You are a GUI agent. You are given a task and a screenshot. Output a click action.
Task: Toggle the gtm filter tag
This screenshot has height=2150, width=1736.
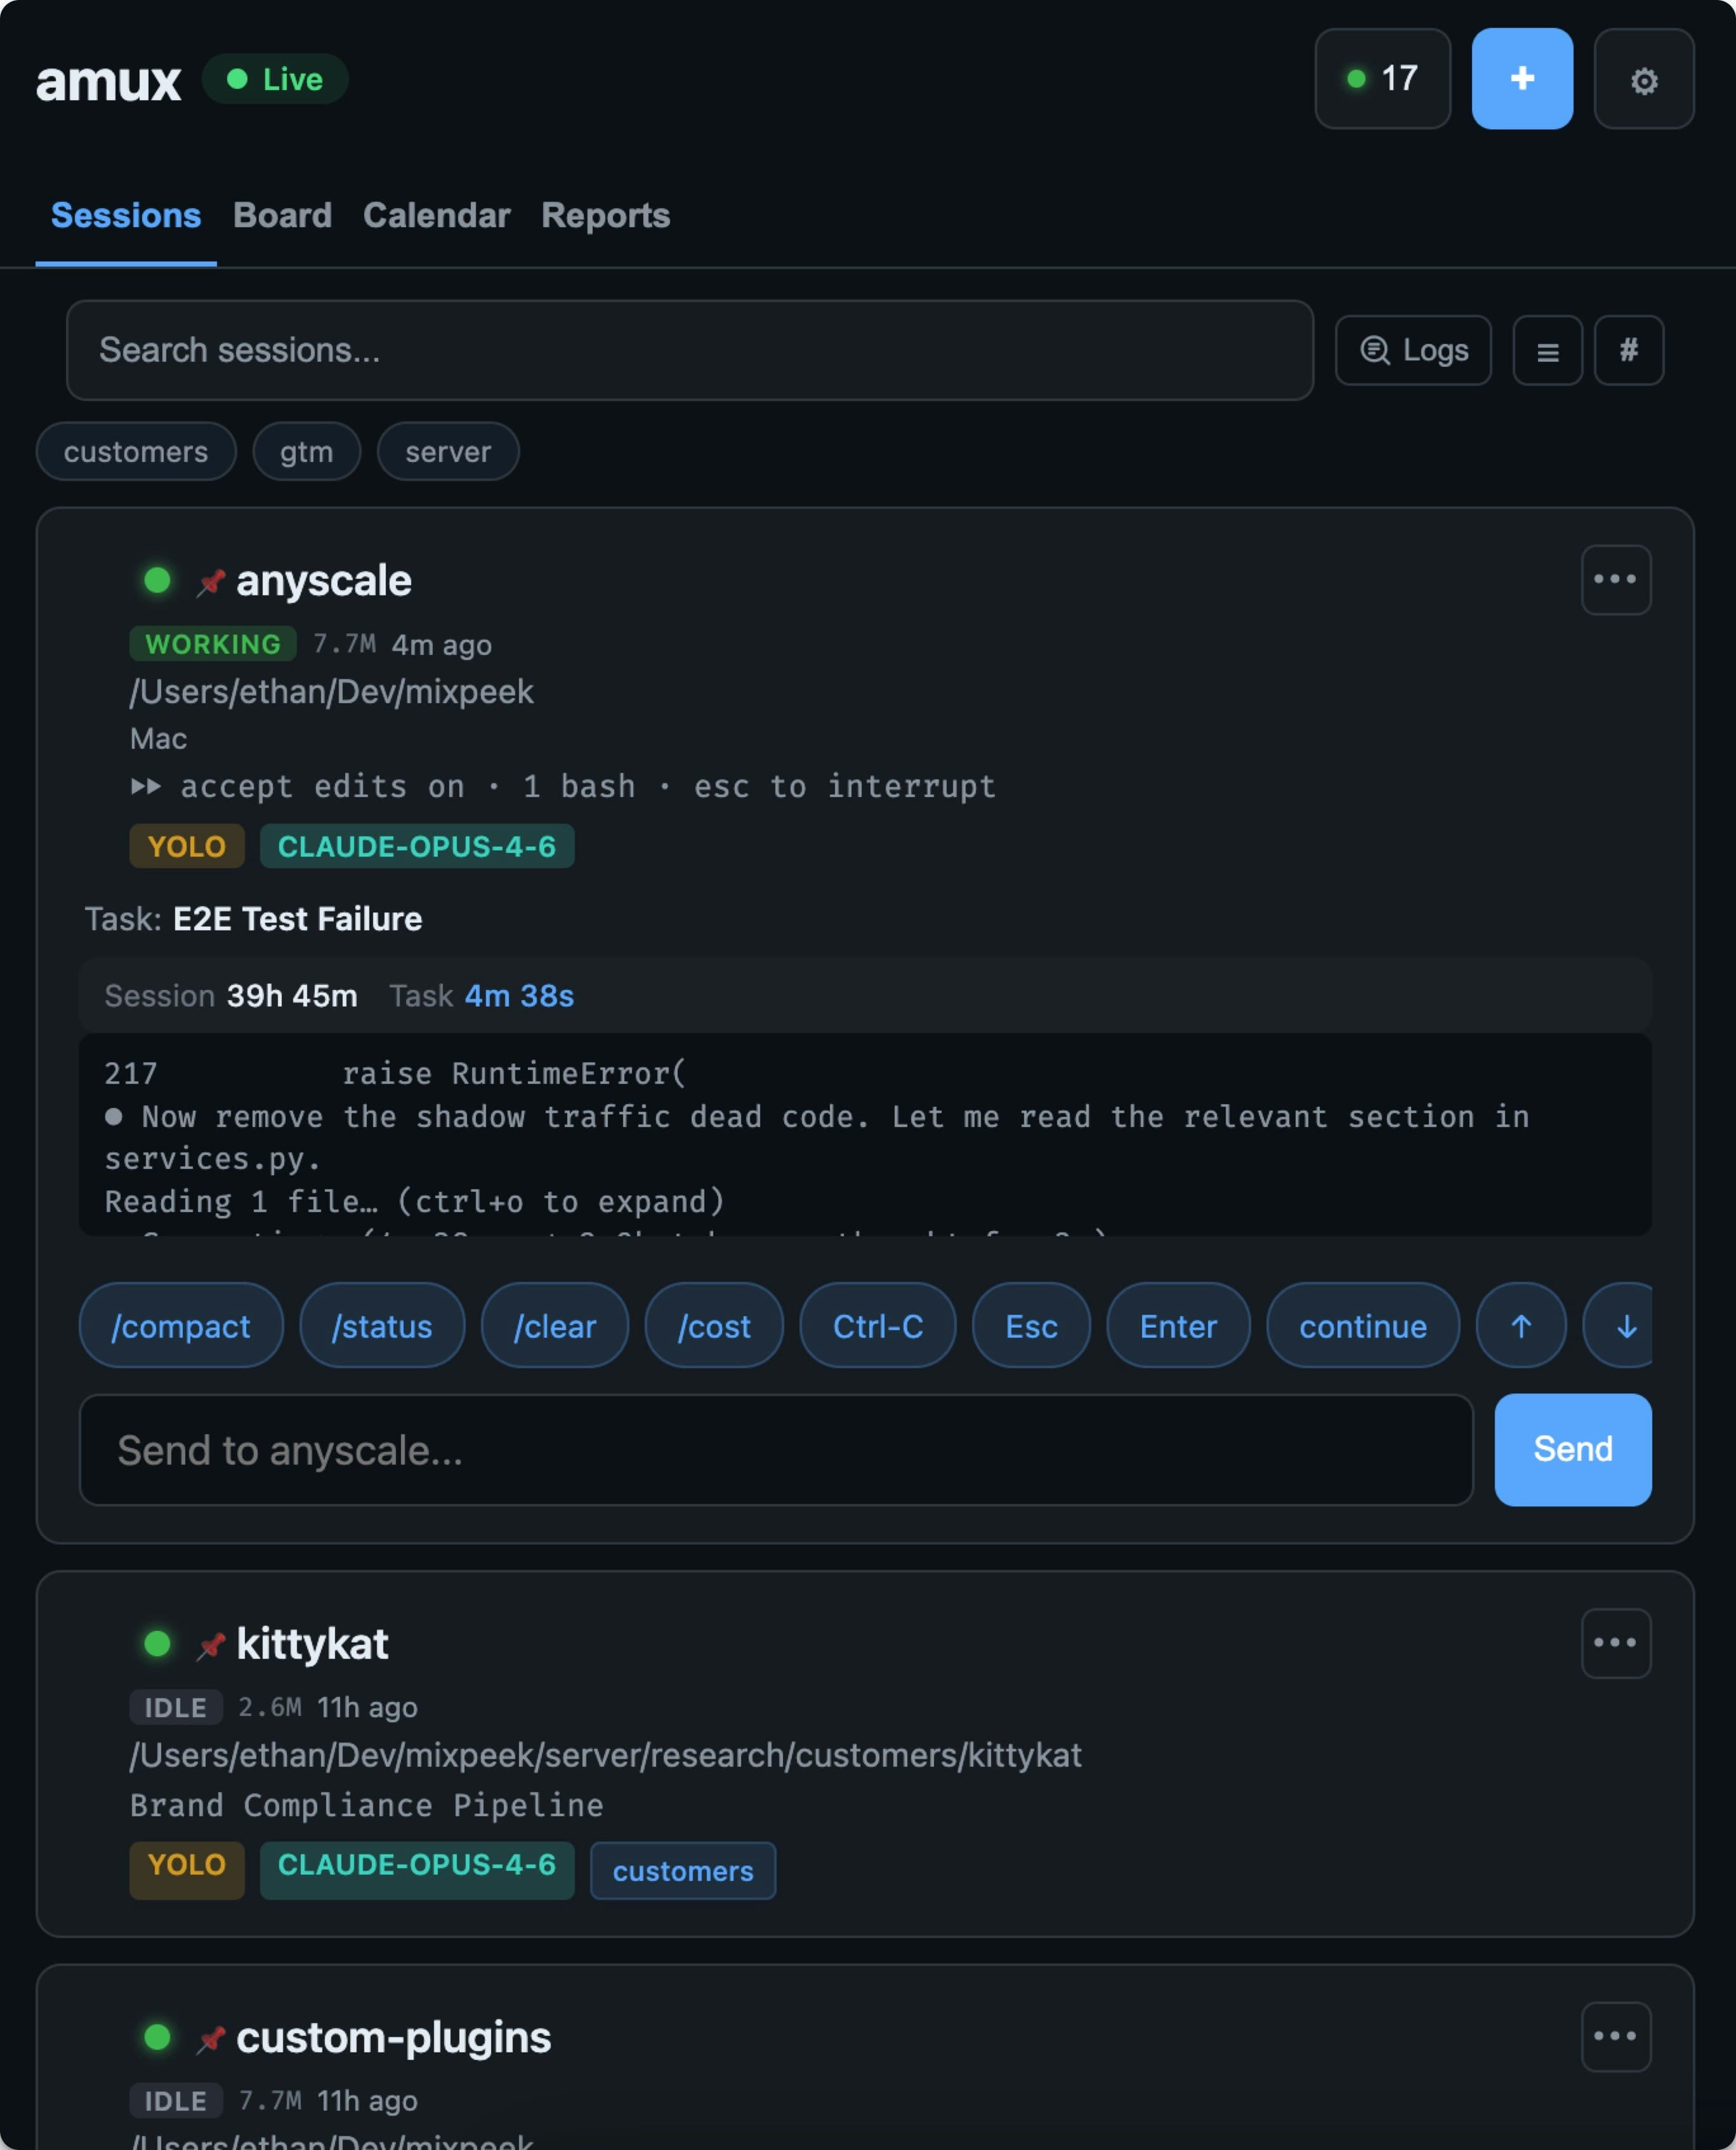(x=306, y=452)
